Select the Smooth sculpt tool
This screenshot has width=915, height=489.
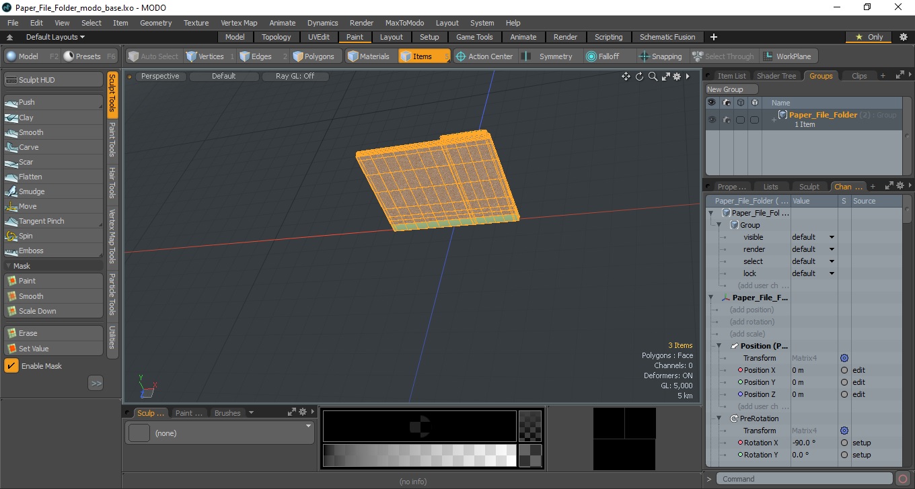tap(53, 132)
